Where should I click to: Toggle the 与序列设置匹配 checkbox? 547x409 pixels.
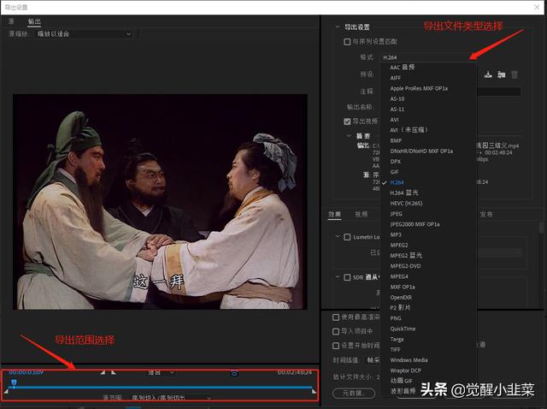[347, 42]
